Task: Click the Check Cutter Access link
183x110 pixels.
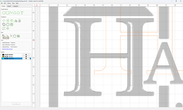Action: pos(7,49)
